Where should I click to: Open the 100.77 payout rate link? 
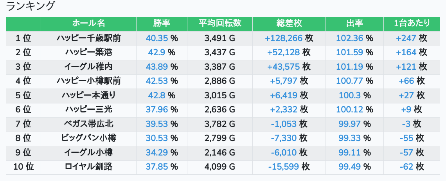point(349,81)
